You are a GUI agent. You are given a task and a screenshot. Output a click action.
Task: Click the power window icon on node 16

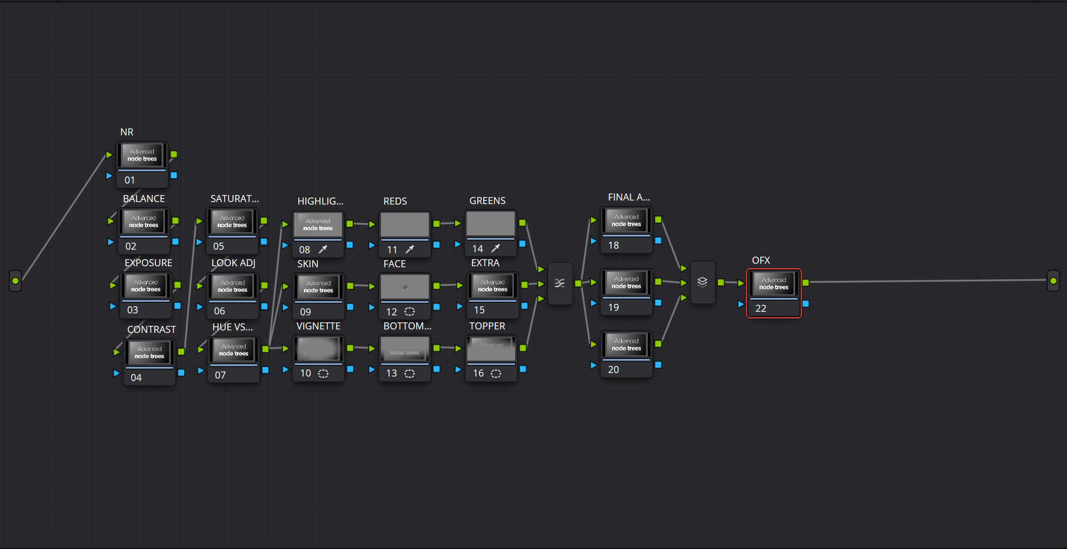(x=496, y=373)
